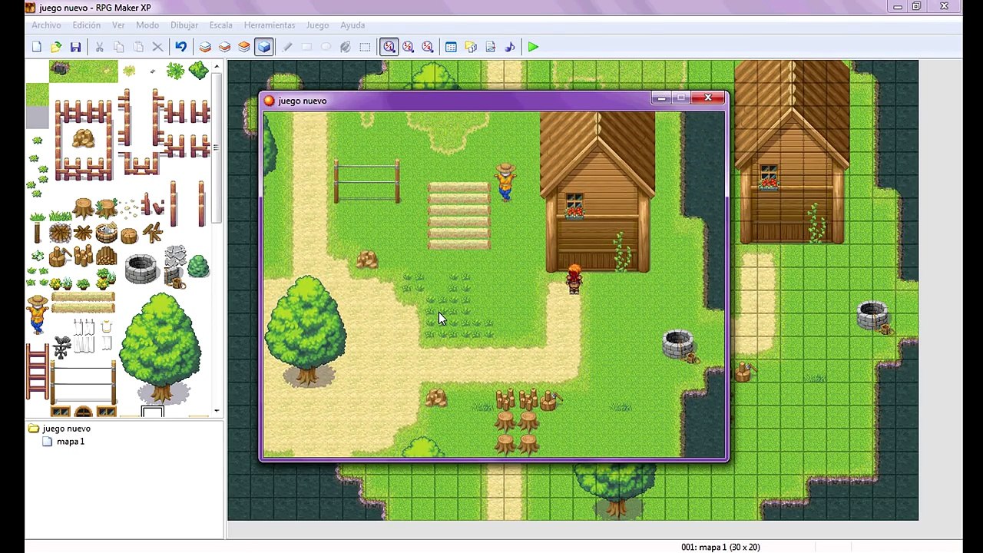Screen dimensions: 983x553
Task: Select Layer 3 editing mode icon
Action: click(244, 47)
